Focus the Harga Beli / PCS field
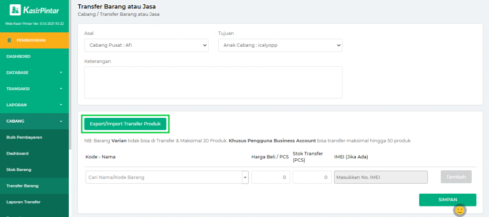The height and width of the screenshot is (217, 489). click(x=270, y=177)
